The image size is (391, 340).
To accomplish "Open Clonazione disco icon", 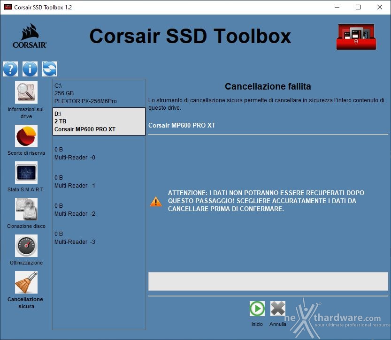I will pyautogui.click(x=26, y=209).
